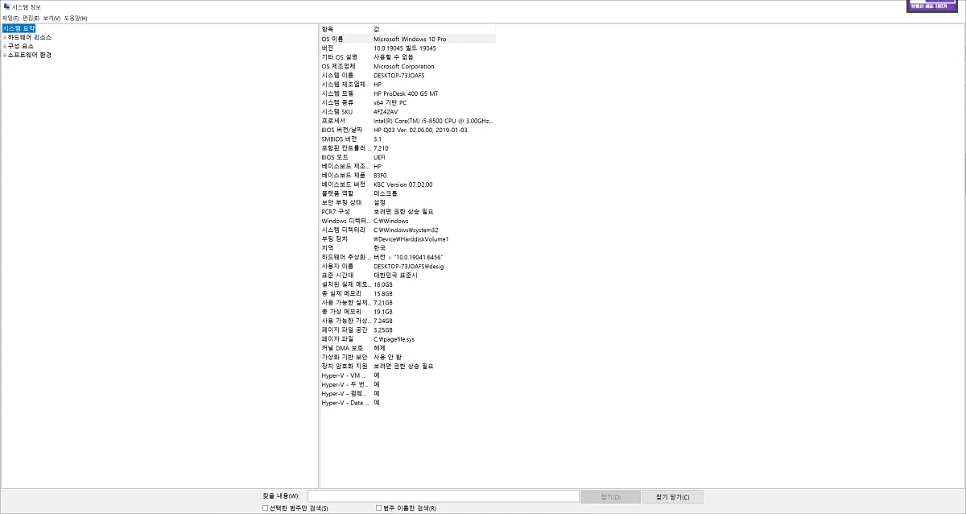Click the 찾기 닫기(C) button

pos(673,497)
